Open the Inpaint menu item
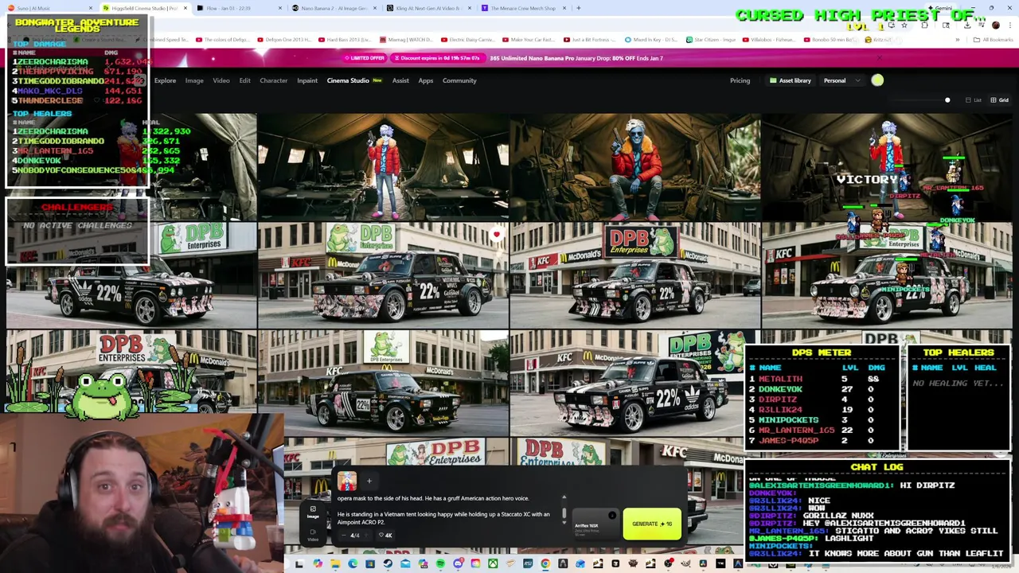 tap(307, 80)
